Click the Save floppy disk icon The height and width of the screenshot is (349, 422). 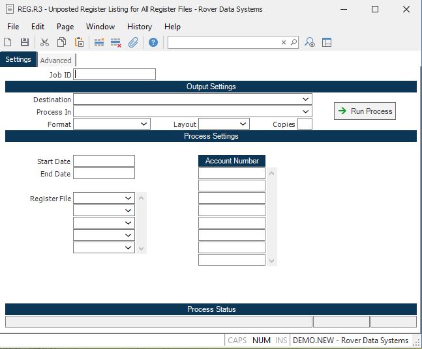click(x=25, y=42)
